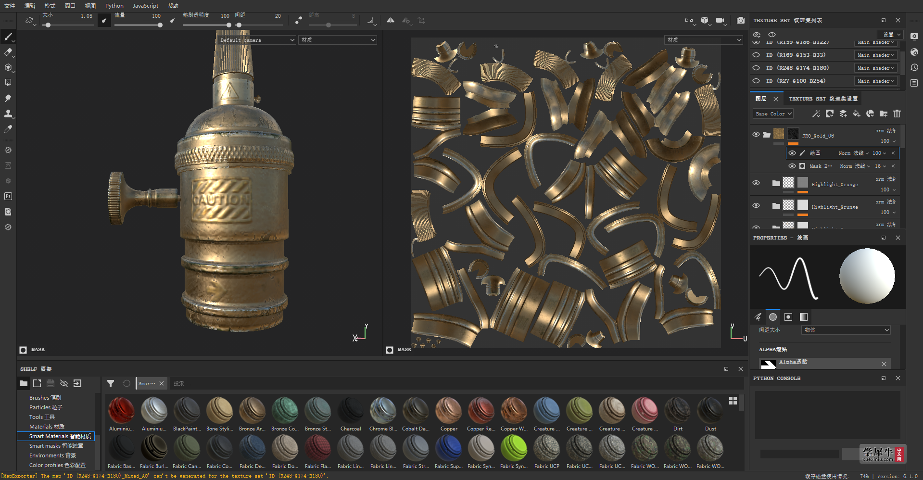The width and height of the screenshot is (923, 480).
Task: Open the History panel icon on right dock
Action: click(914, 67)
